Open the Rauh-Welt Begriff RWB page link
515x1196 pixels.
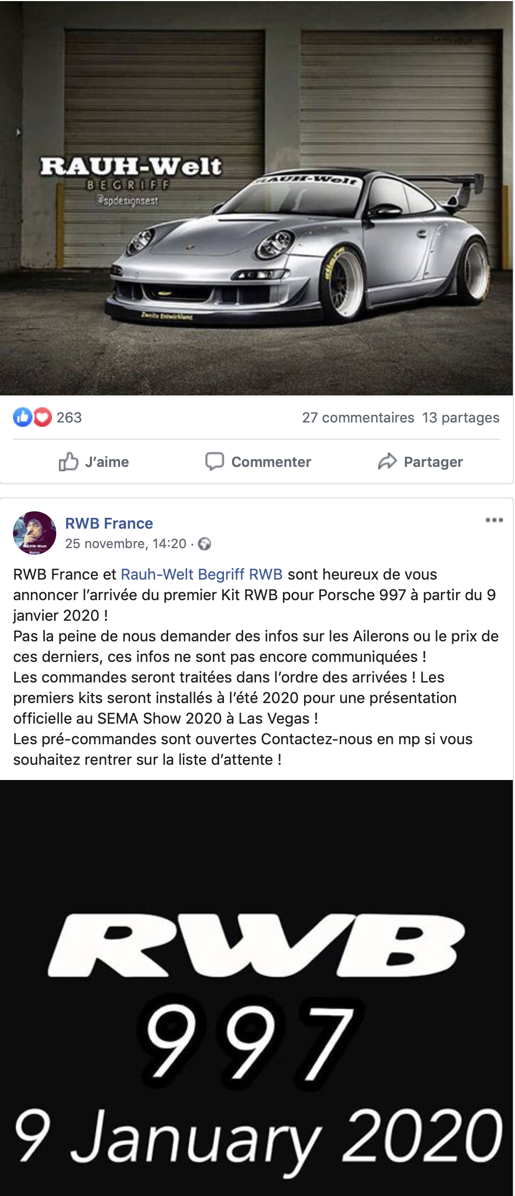[x=202, y=574]
